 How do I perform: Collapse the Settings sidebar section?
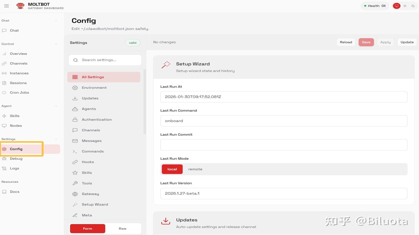(x=56, y=139)
